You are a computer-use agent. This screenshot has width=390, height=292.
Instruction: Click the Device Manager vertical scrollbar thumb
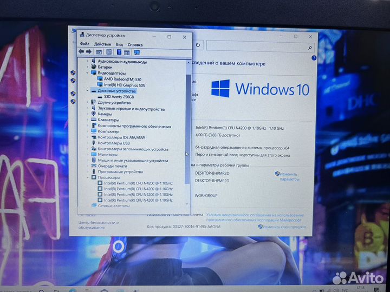(188, 129)
